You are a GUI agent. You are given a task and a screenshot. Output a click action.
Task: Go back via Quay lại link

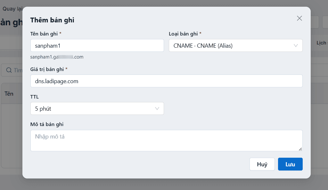12,9
